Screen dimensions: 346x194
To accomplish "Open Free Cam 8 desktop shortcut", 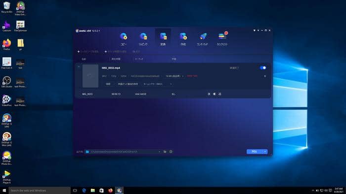I will coord(6,64).
